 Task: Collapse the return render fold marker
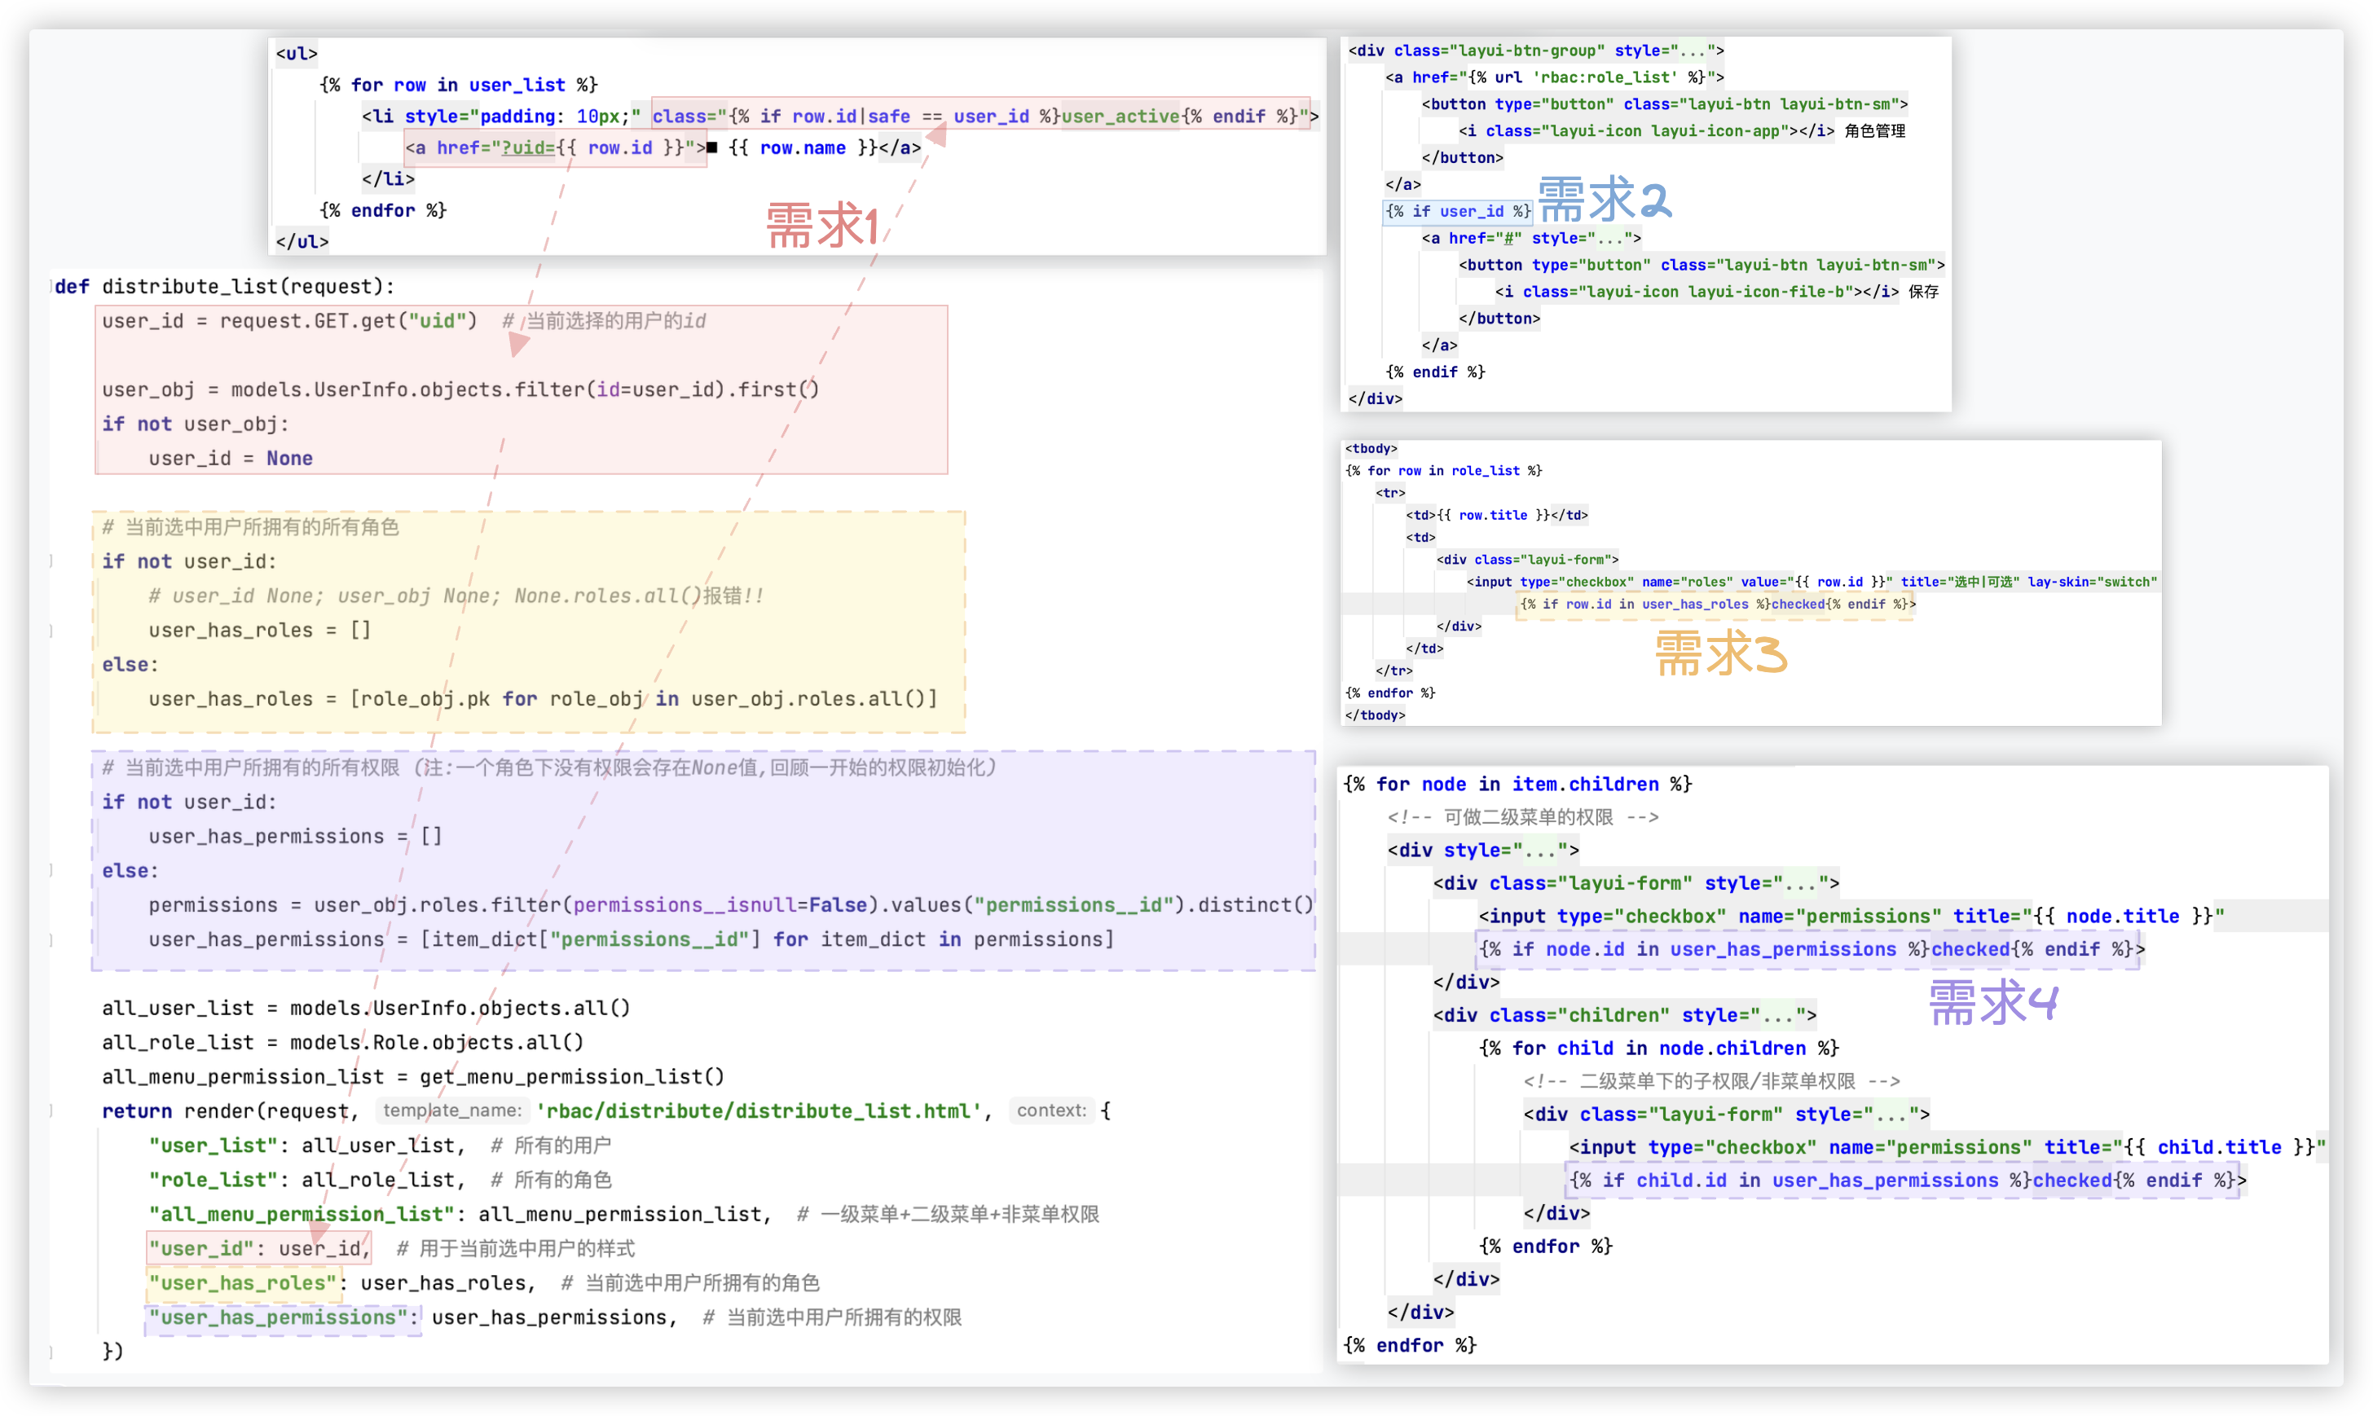(51, 1110)
